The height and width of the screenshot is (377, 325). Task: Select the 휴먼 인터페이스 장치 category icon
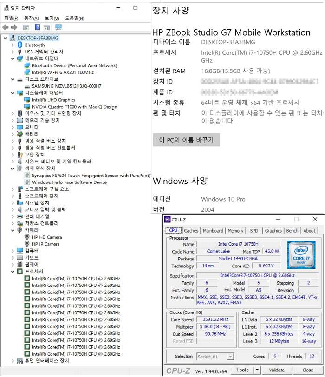click(x=20, y=361)
